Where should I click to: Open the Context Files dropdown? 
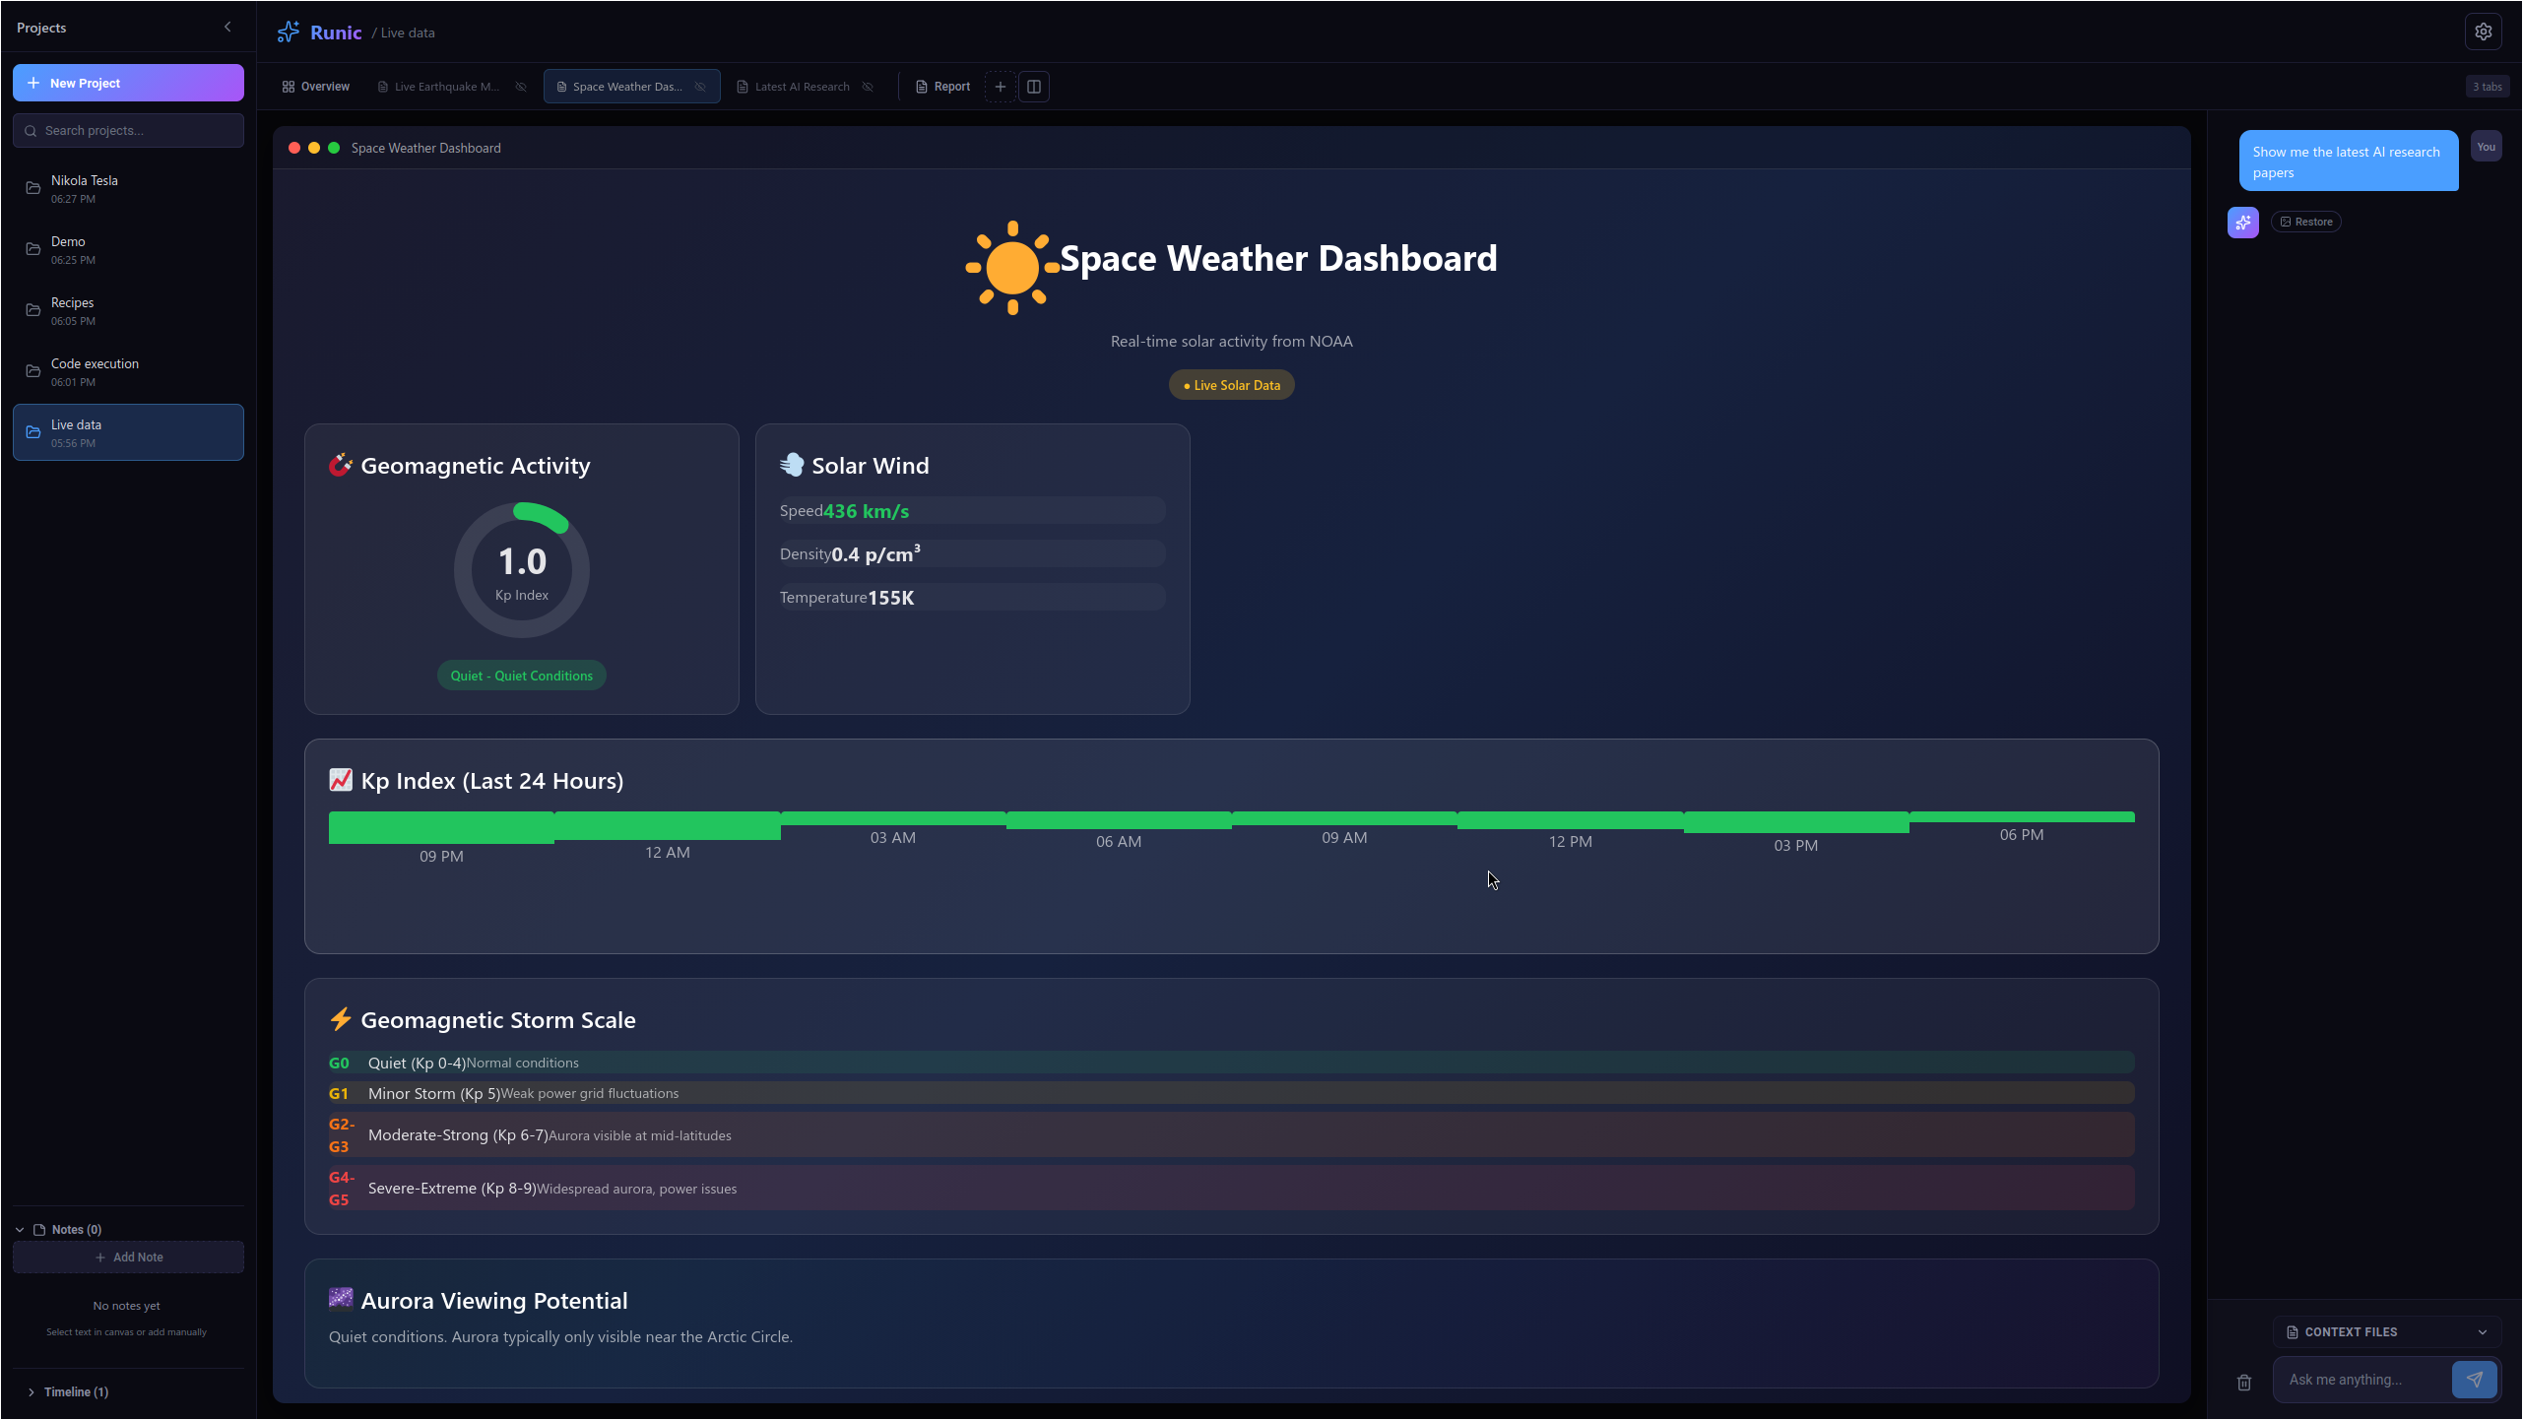click(x=2387, y=1331)
